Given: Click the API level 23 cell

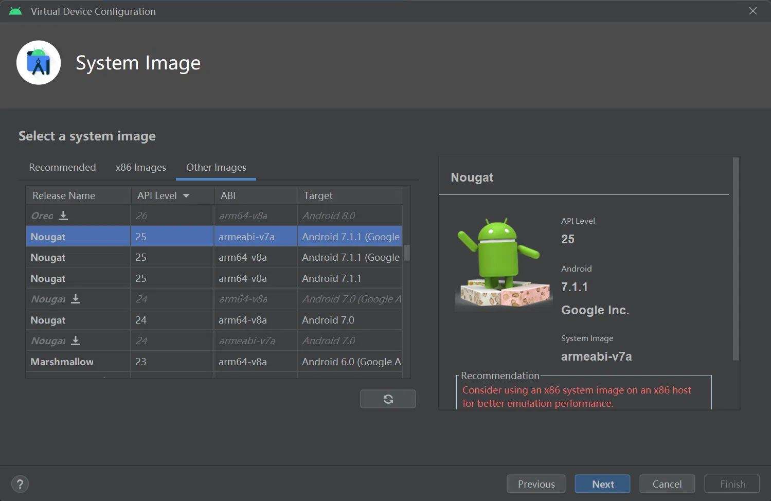Looking at the screenshot, I should [x=172, y=362].
